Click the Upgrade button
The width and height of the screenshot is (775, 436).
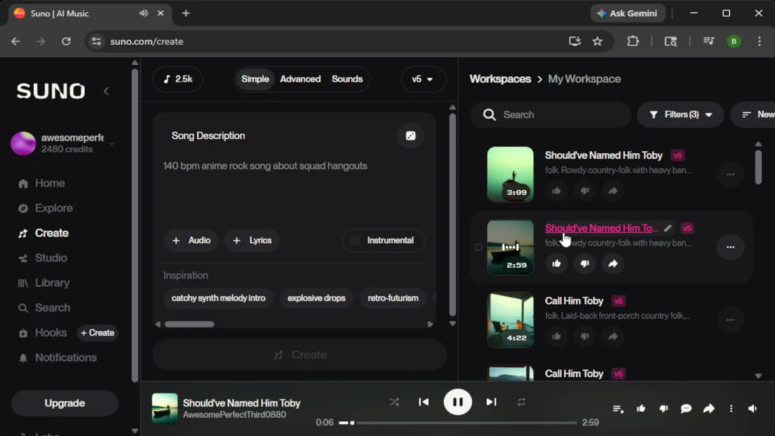(x=65, y=403)
